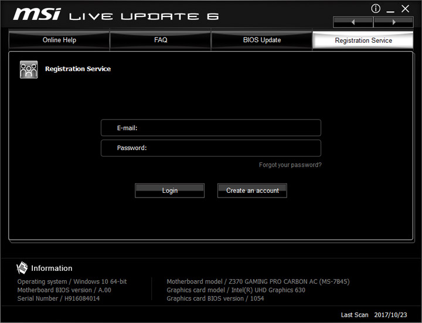Click Motherboard model Z370 GAMING PRO CARBON text

click(x=258, y=281)
